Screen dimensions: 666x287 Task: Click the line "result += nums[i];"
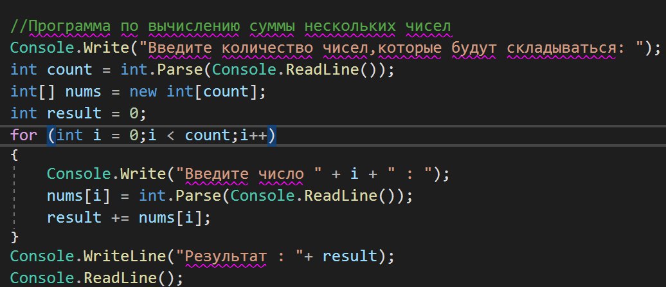click(x=129, y=218)
